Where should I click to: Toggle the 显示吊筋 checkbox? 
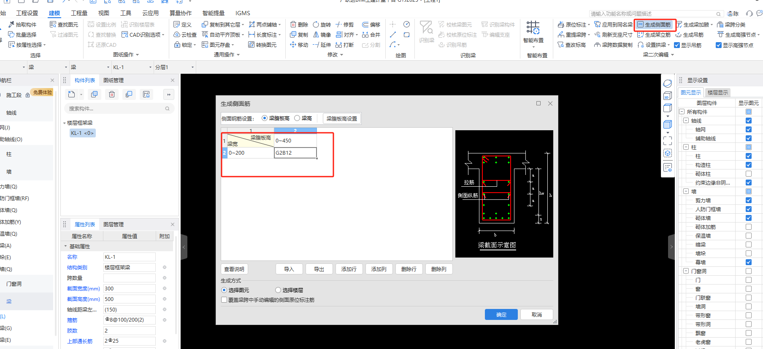[677, 45]
